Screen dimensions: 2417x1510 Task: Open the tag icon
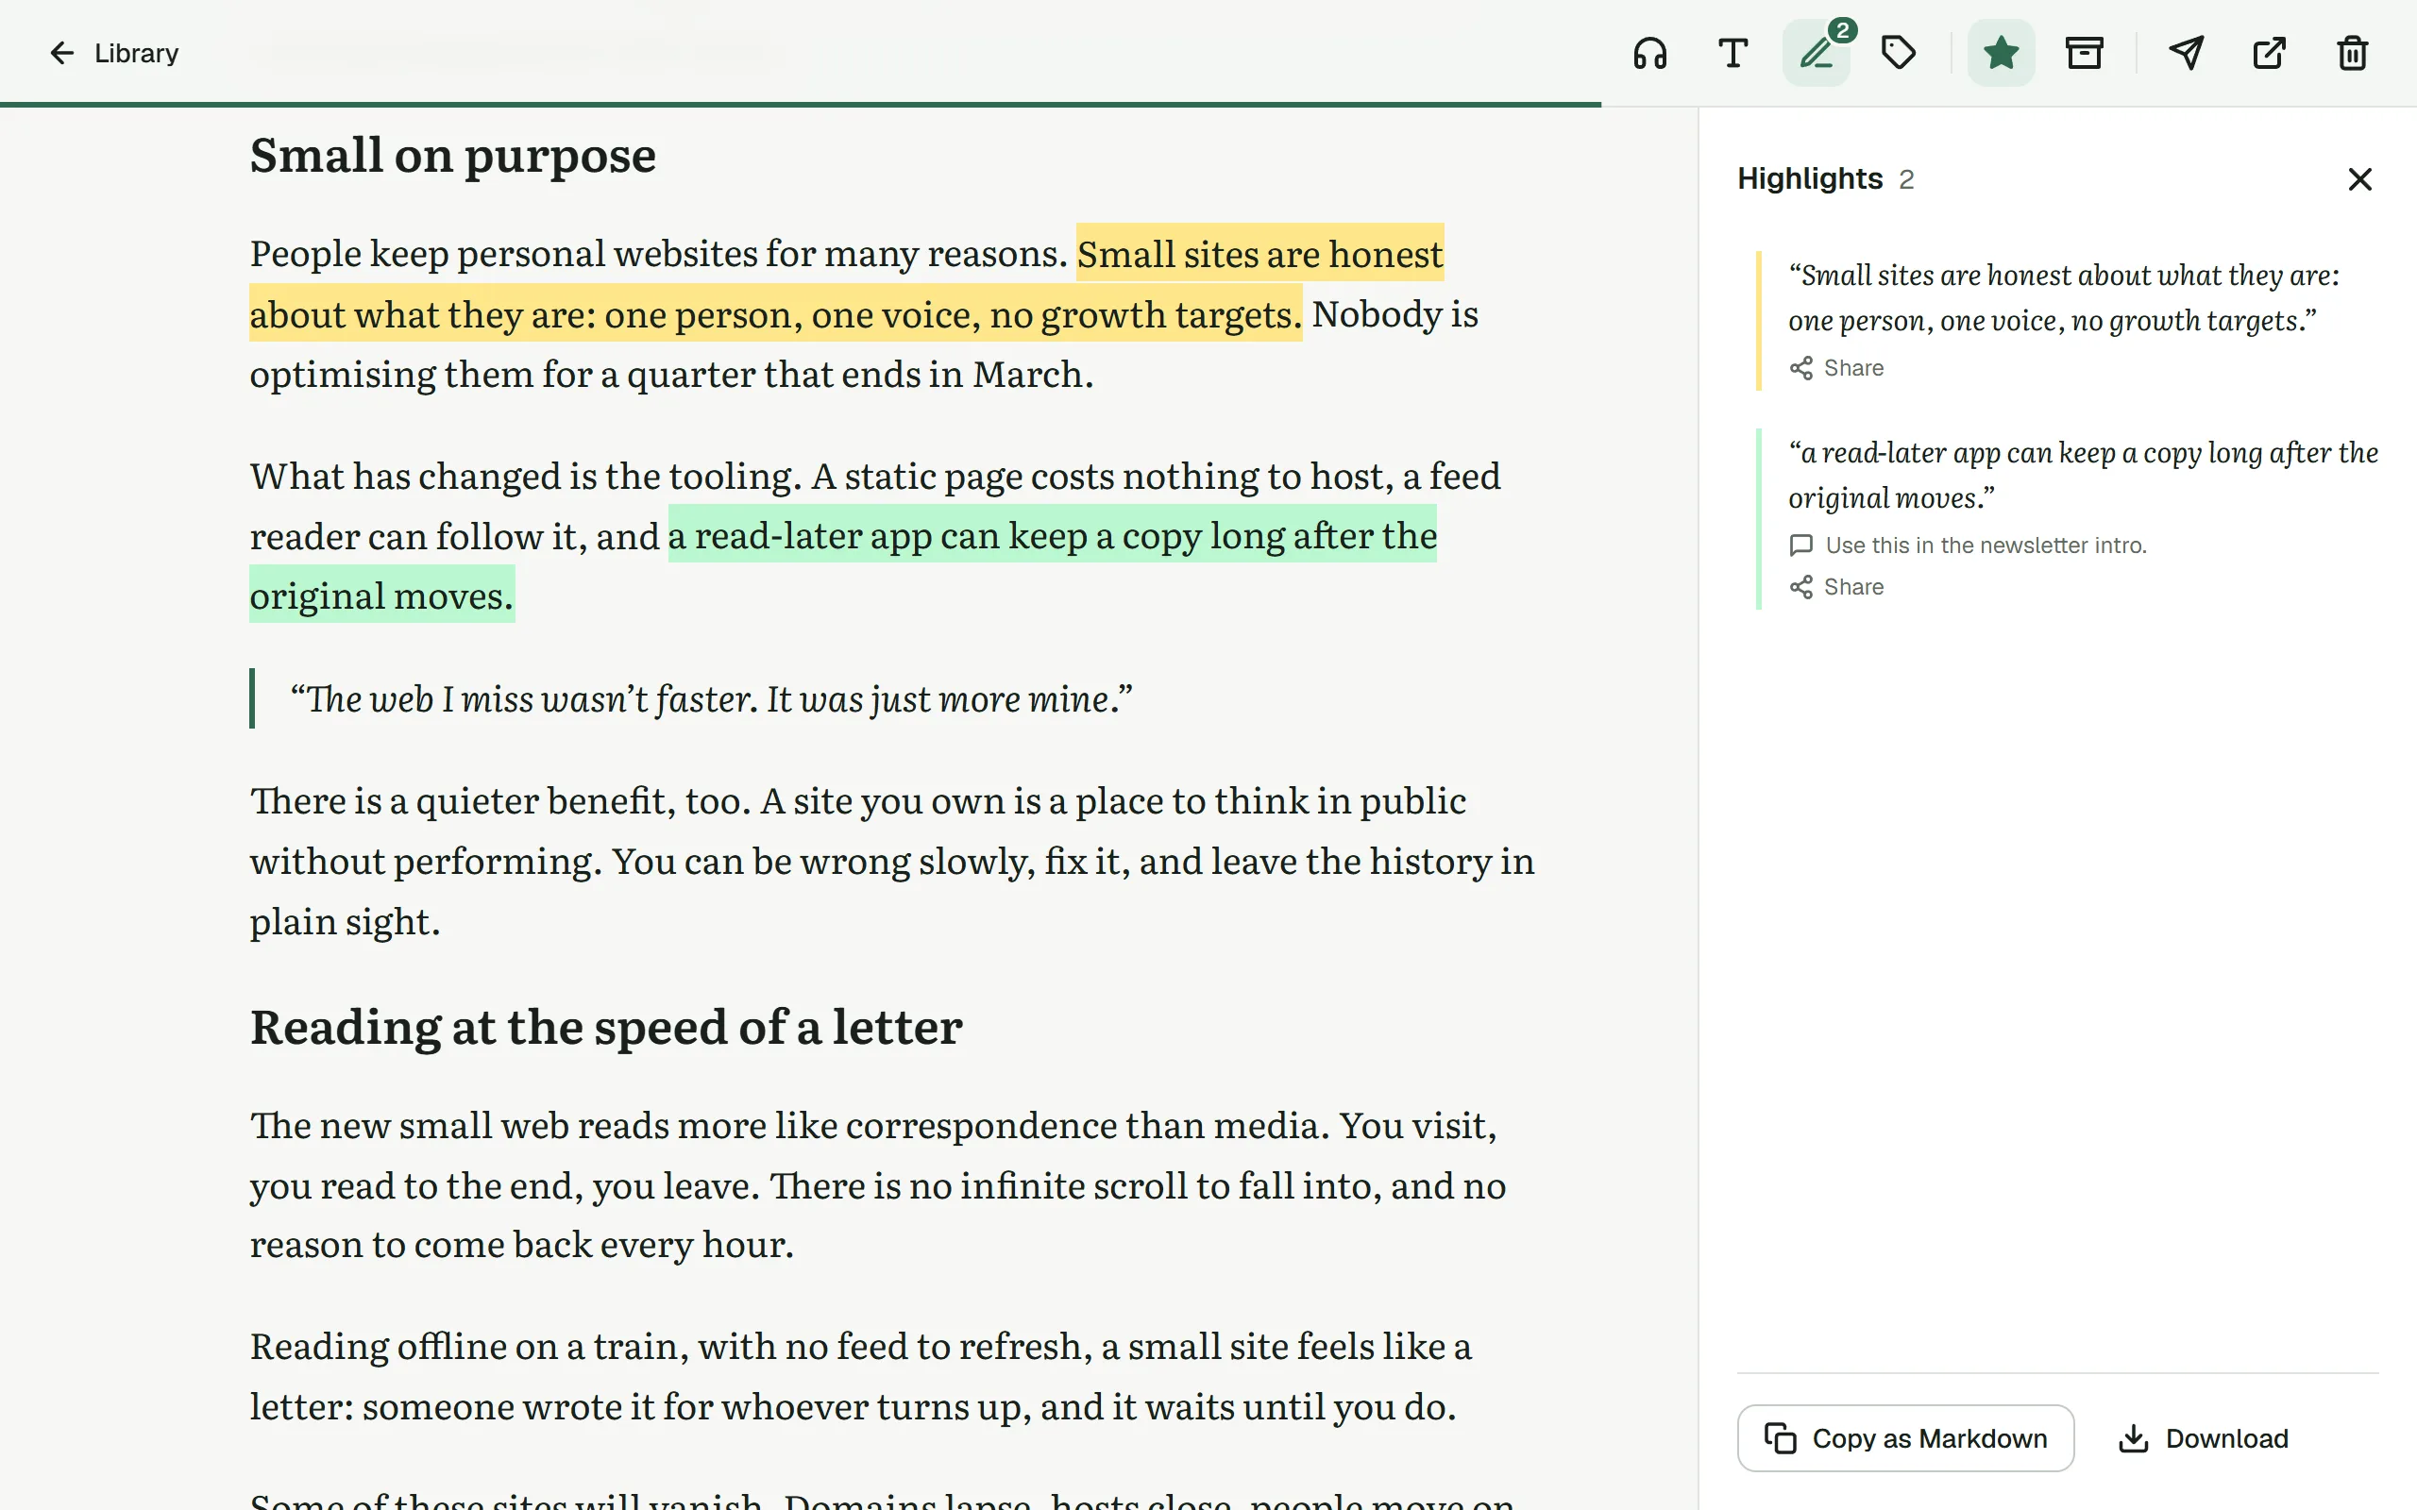[1899, 53]
